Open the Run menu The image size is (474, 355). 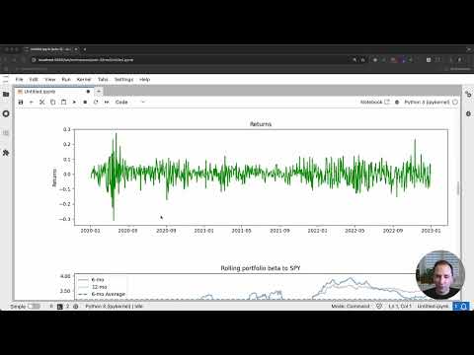(66, 80)
